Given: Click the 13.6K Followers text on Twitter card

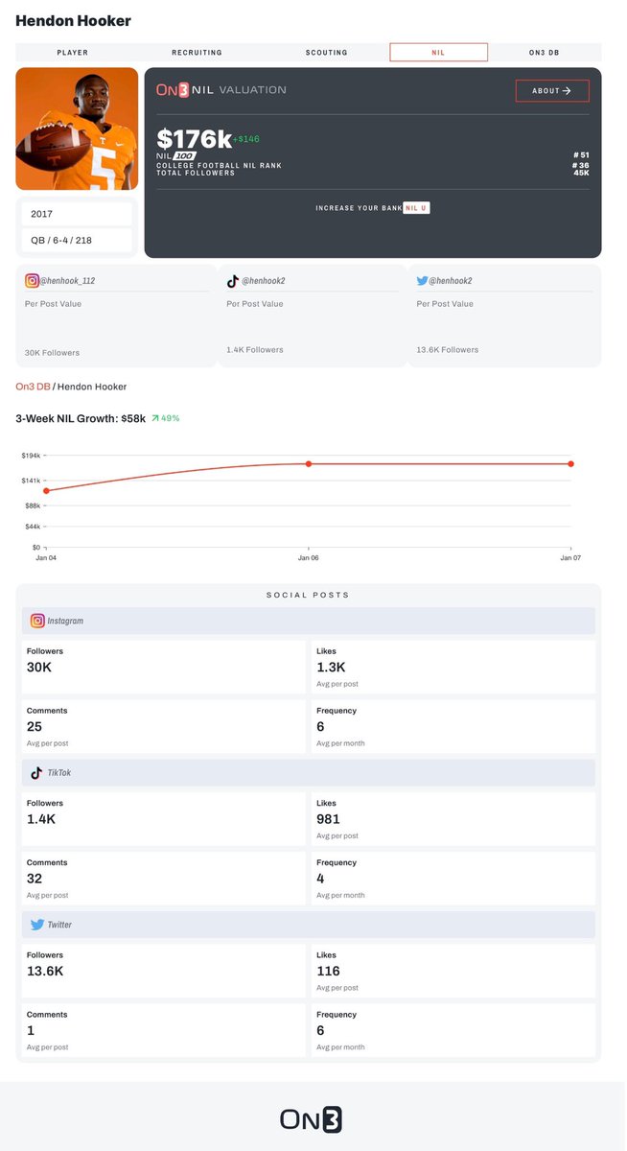Looking at the screenshot, I should tap(448, 350).
